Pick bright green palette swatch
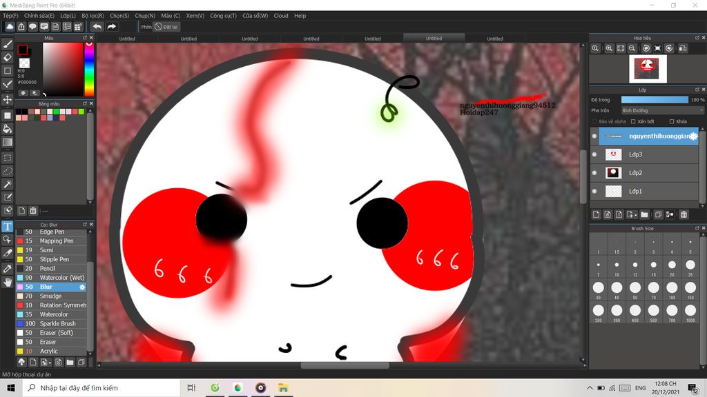Image resolution: width=707 pixels, height=397 pixels. tap(56, 112)
